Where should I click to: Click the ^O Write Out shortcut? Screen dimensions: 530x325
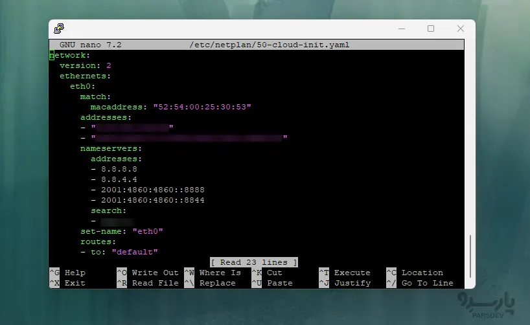148,273
